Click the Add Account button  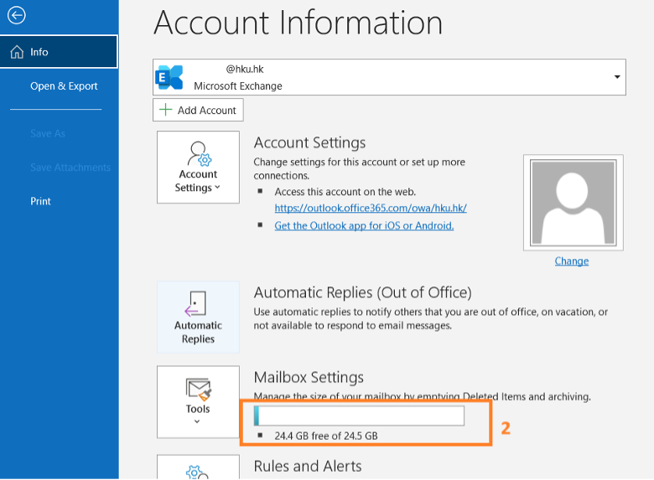point(198,110)
